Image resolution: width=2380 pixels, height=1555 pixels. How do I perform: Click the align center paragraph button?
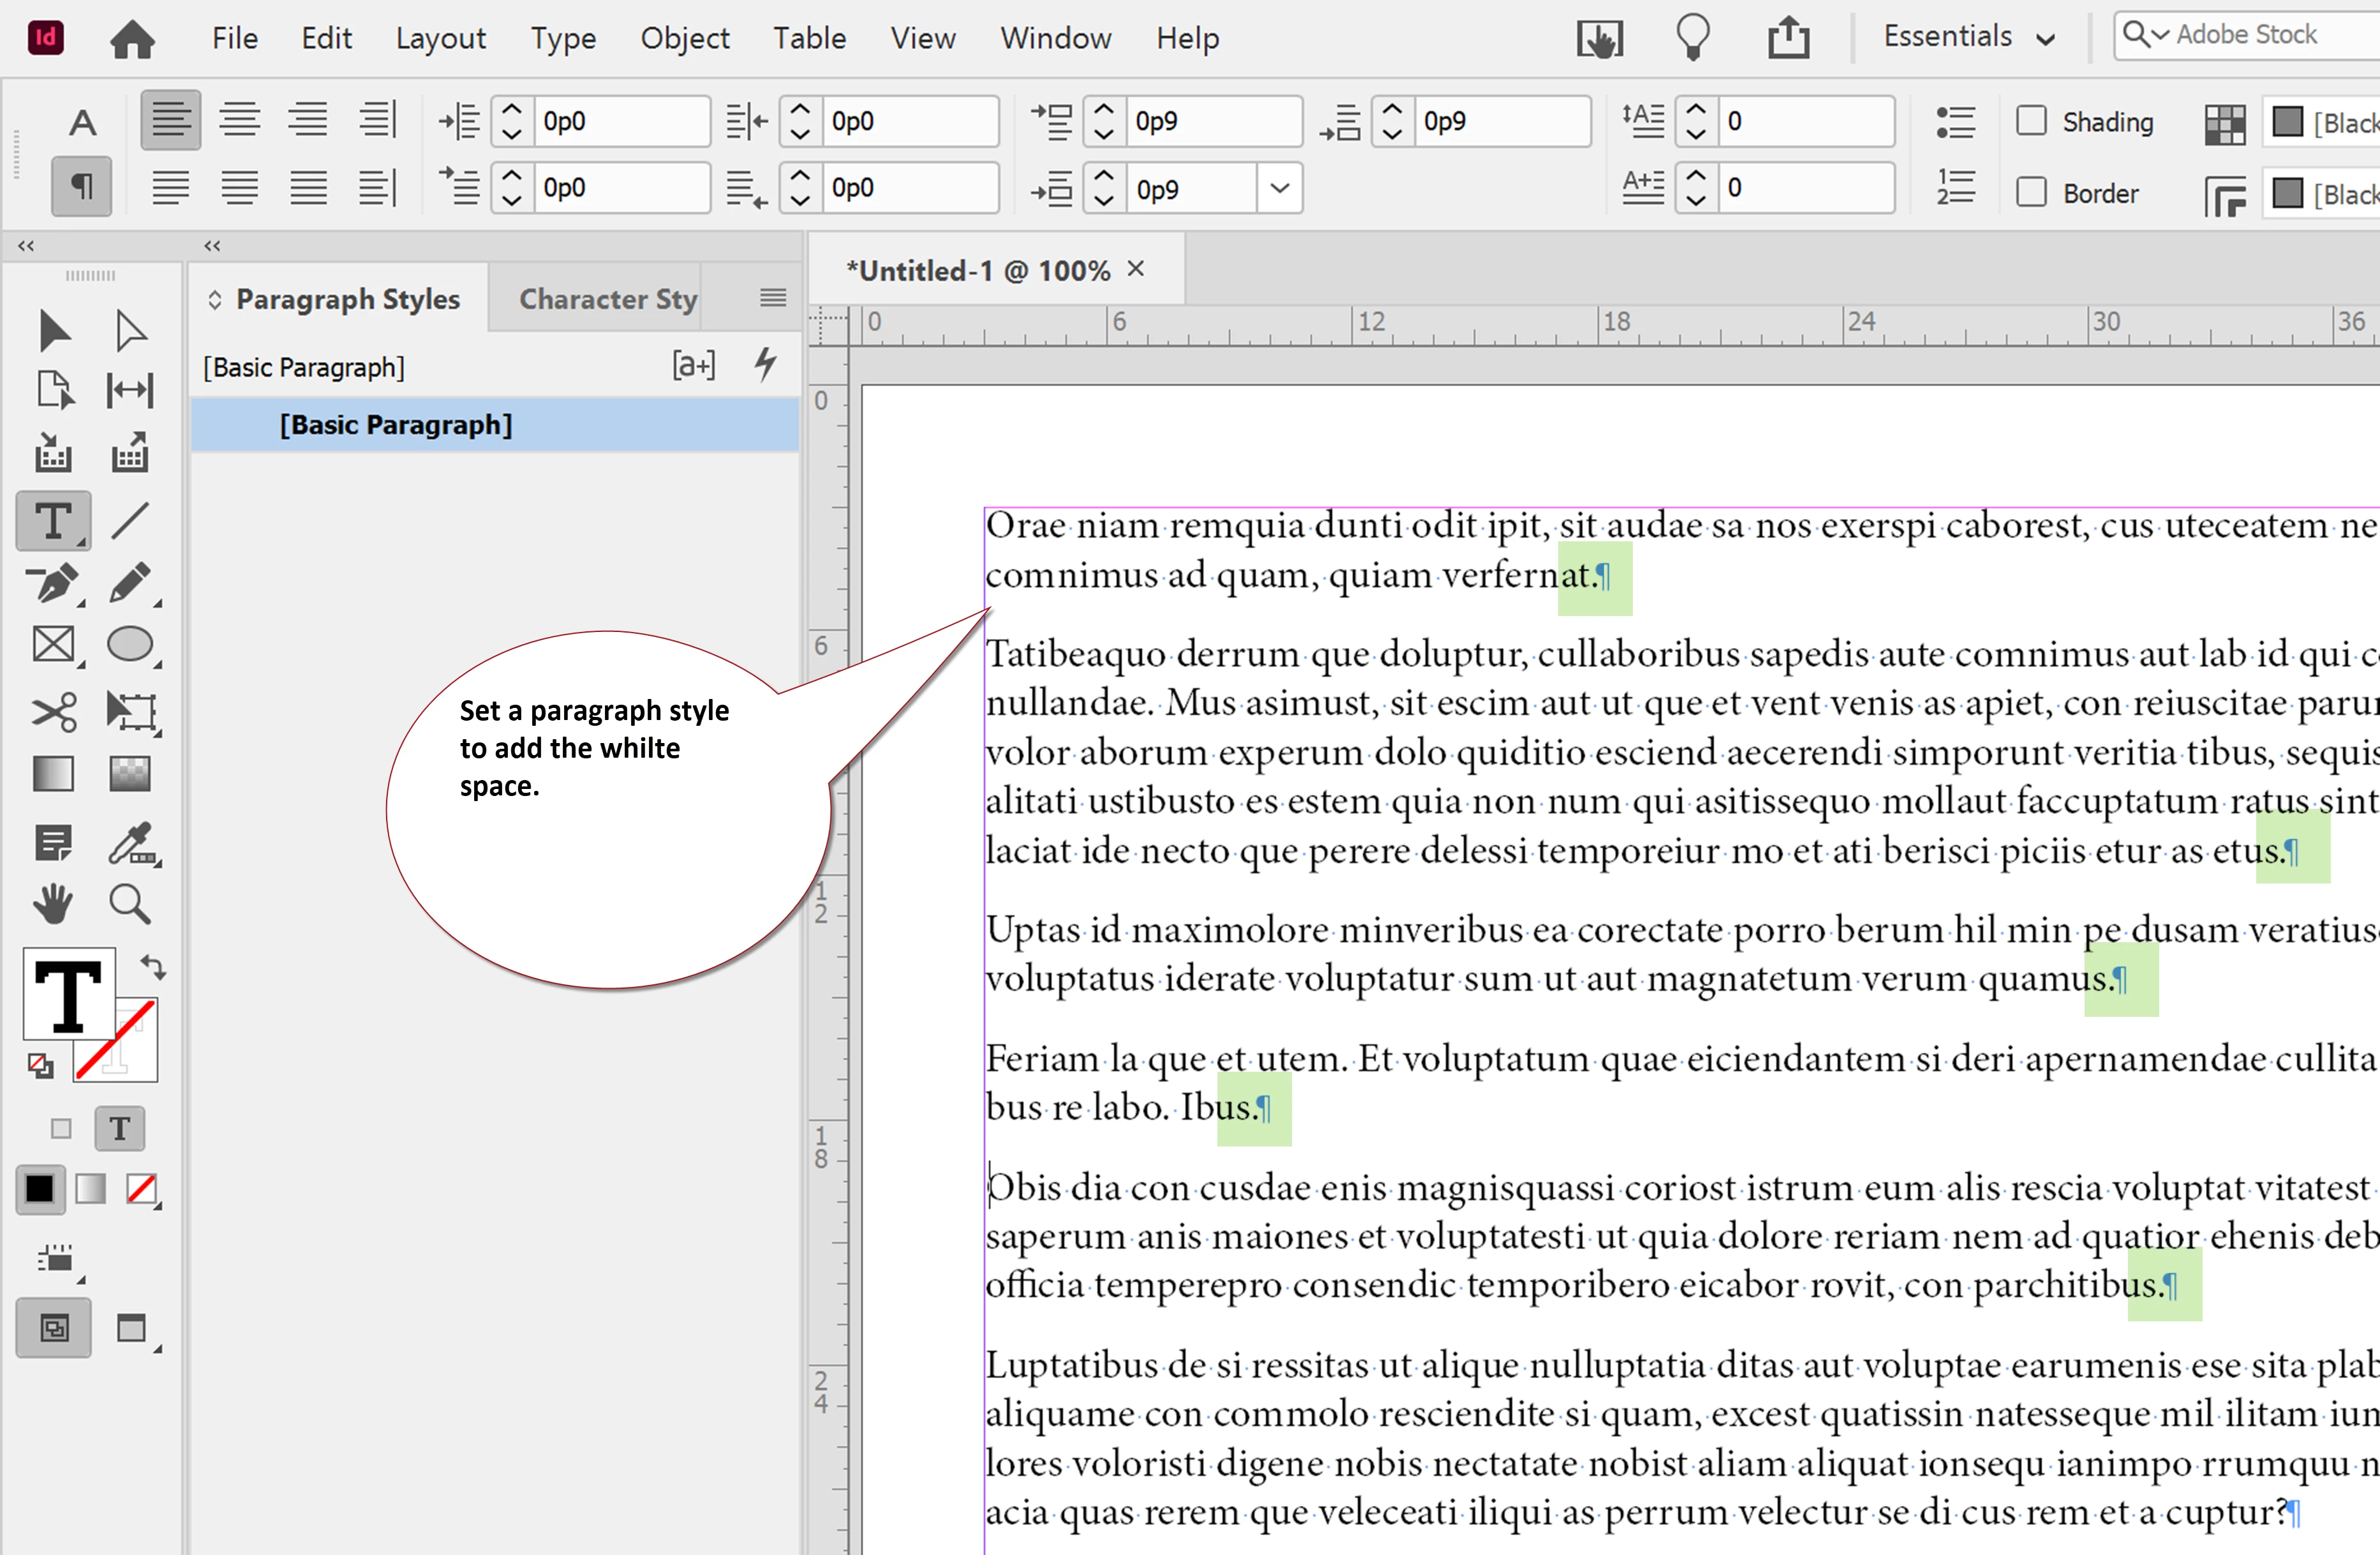pyautogui.click(x=240, y=120)
